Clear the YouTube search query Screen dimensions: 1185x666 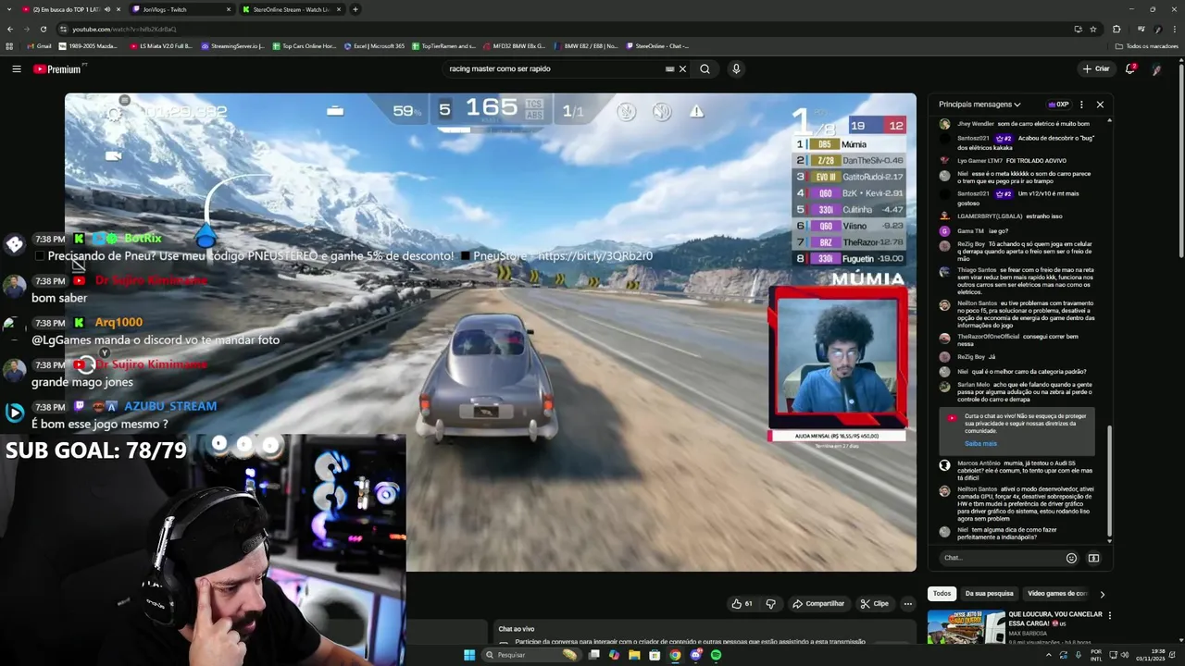(682, 68)
